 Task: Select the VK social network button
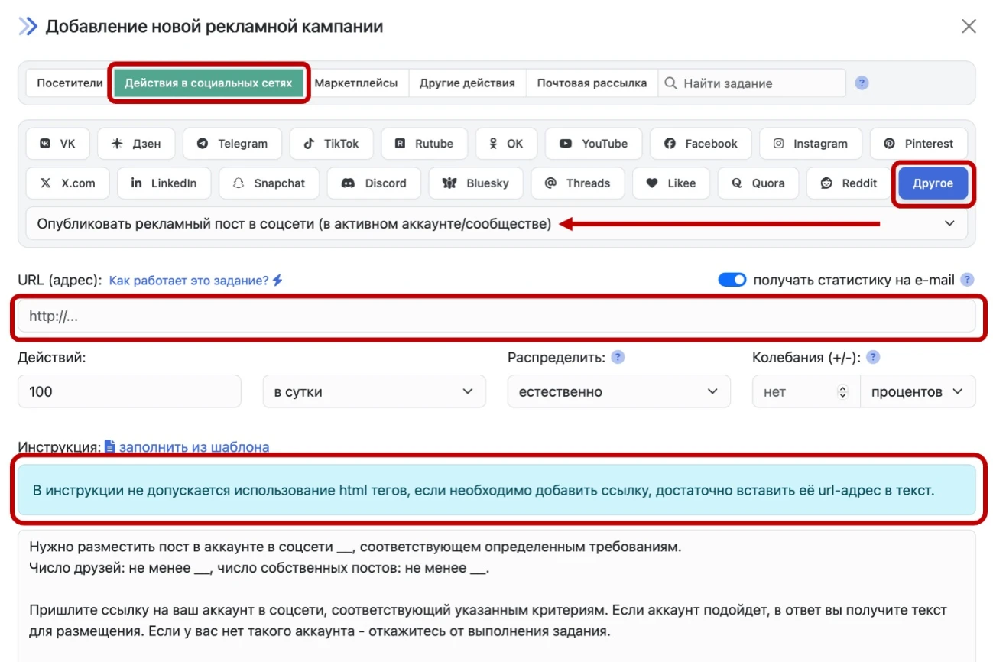pos(58,144)
